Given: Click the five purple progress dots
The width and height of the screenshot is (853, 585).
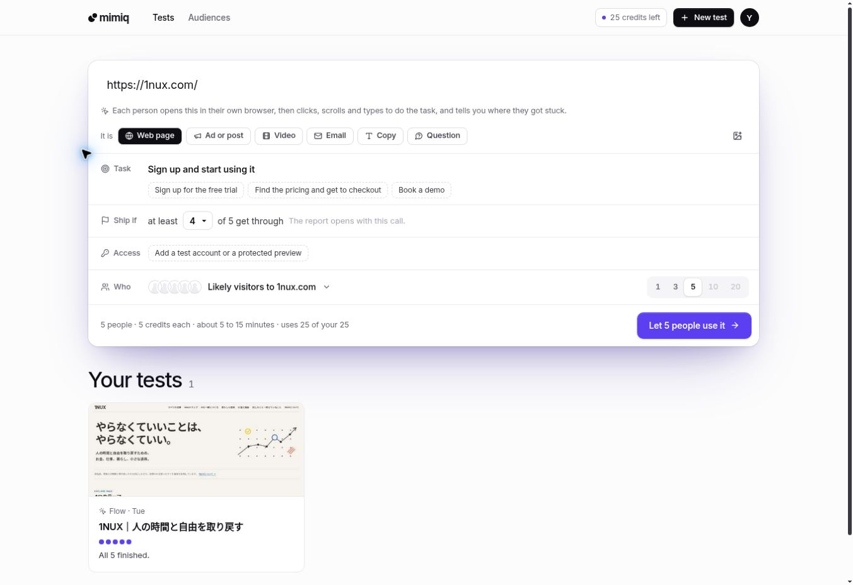Looking at the screenshot, I should 115,542.
